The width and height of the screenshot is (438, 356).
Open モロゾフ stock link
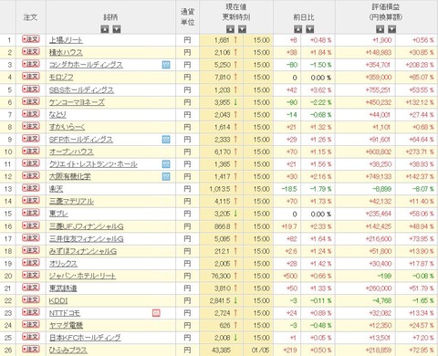(x=61, y=78)
